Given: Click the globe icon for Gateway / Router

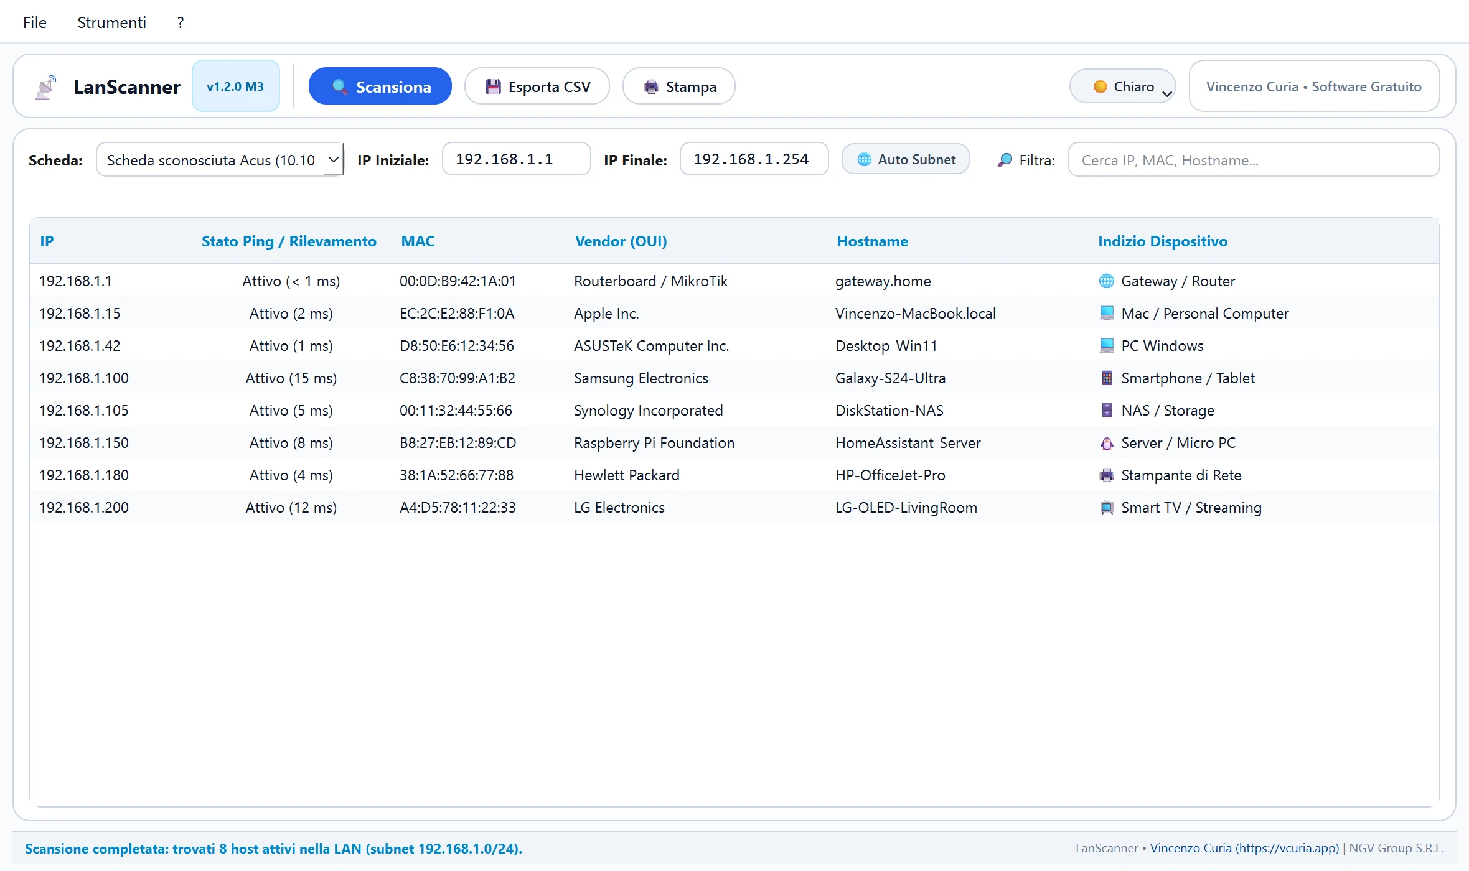Looking at the screenshot, I should (x=1106, y=281).
